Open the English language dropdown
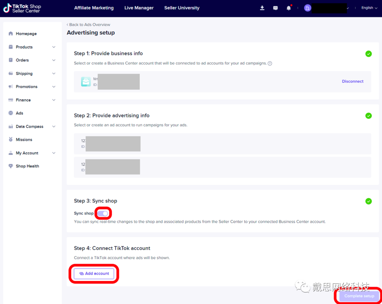Screen dimensions: 382x304 click(369, 8)
